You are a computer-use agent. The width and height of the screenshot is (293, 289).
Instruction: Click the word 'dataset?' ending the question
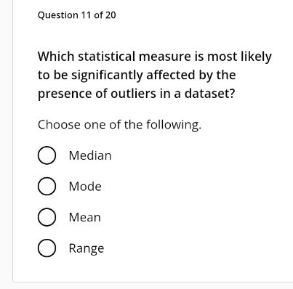(210, 94)
